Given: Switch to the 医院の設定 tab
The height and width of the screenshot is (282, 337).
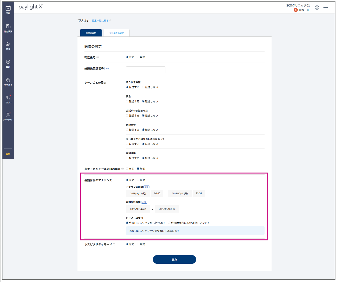Looking at the screenshot, I should pos(91,33).
